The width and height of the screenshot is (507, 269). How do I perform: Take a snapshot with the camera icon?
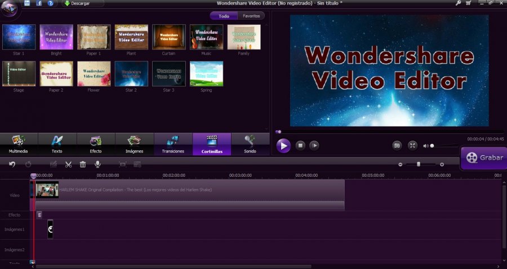tap(397, 146)
